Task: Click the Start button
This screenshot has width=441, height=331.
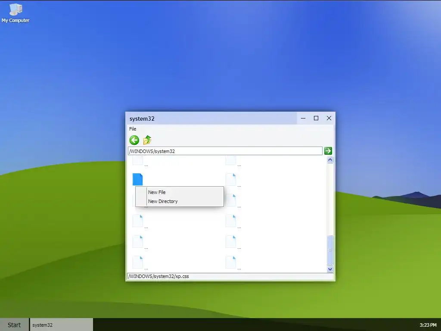Action: tap(14, 325)
